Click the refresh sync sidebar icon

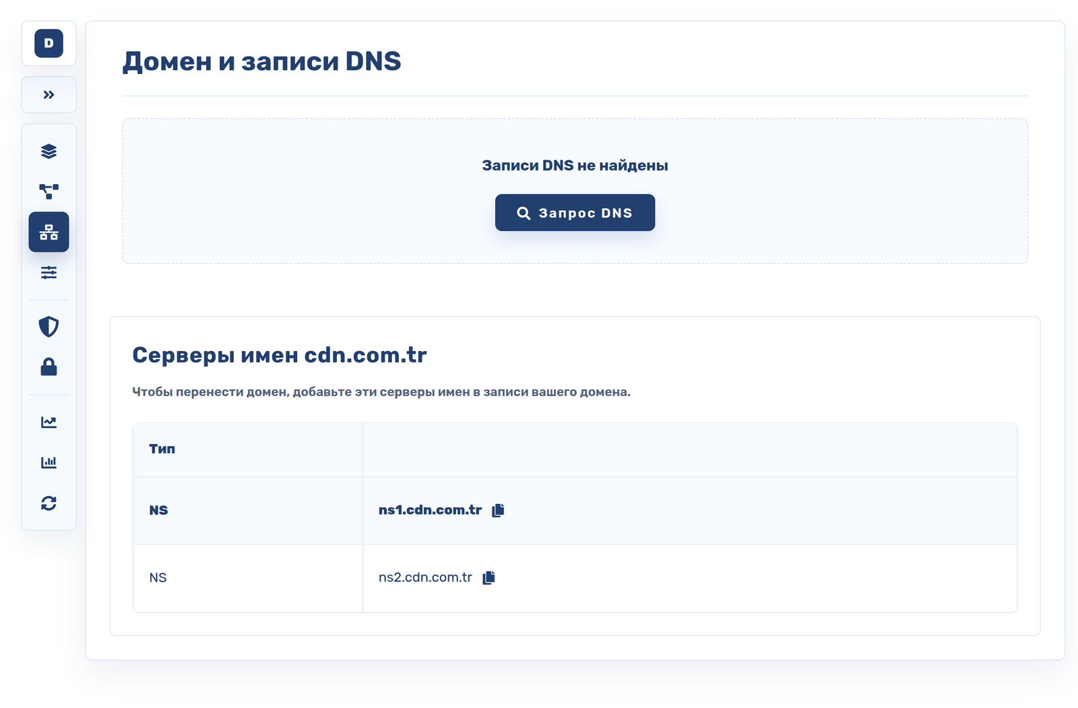pyautogui.click(x=49, y=503)
